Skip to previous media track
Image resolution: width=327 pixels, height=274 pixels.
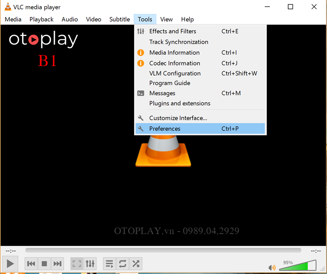31,264
